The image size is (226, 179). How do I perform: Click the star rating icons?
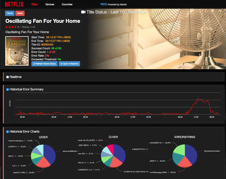point(12,27)
